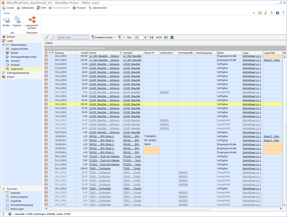The width and height of the screenshot is (287, 217).
Task: Sort by the Lagerplatz column header
Action: coord(273,53)
